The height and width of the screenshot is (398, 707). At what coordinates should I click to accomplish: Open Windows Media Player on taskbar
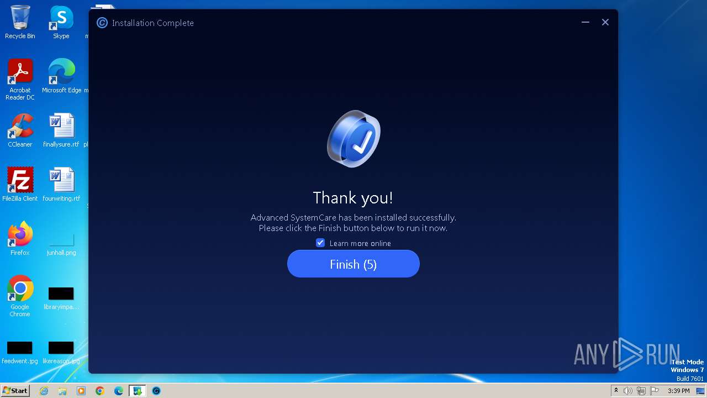81,391
